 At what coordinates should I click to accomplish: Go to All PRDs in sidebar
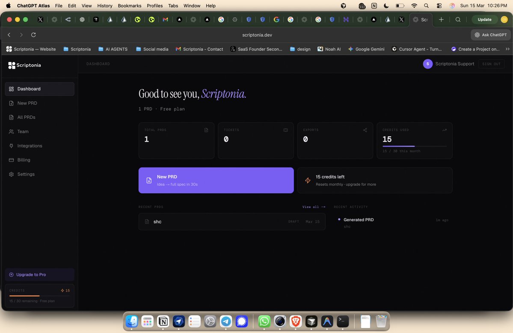[x=40, y=117]
